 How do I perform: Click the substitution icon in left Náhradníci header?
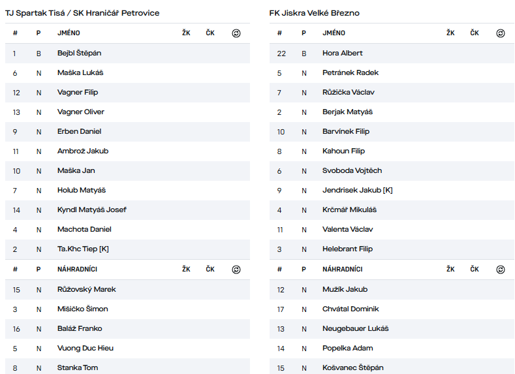pyautogui.click(x=236, y=270)
